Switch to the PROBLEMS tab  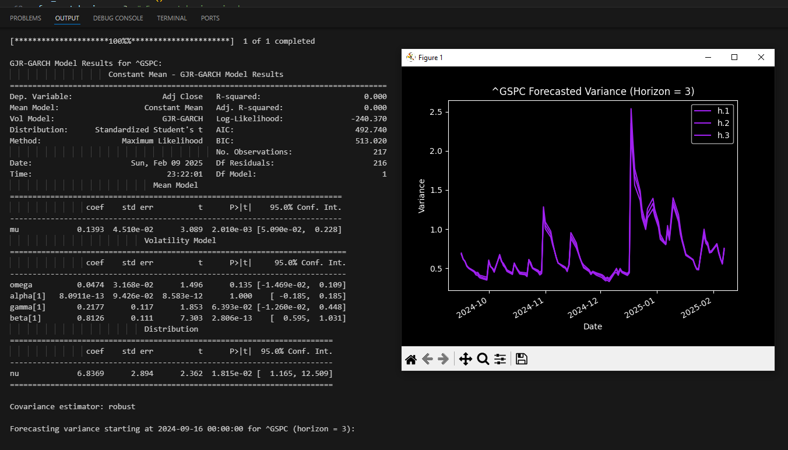click(26, 18)
